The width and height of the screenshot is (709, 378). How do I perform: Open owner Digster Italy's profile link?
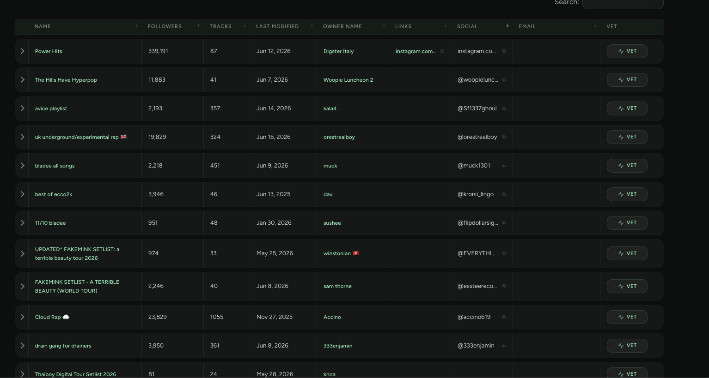point(338,51)
